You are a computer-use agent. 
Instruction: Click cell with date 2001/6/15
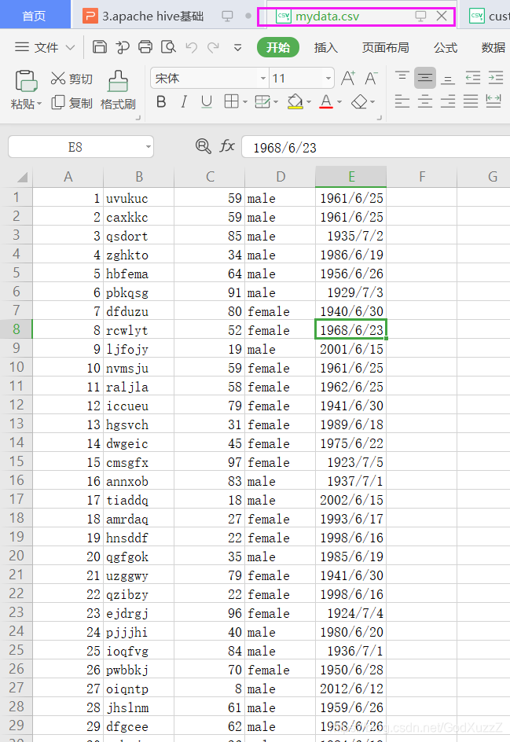tap(351, 349)
